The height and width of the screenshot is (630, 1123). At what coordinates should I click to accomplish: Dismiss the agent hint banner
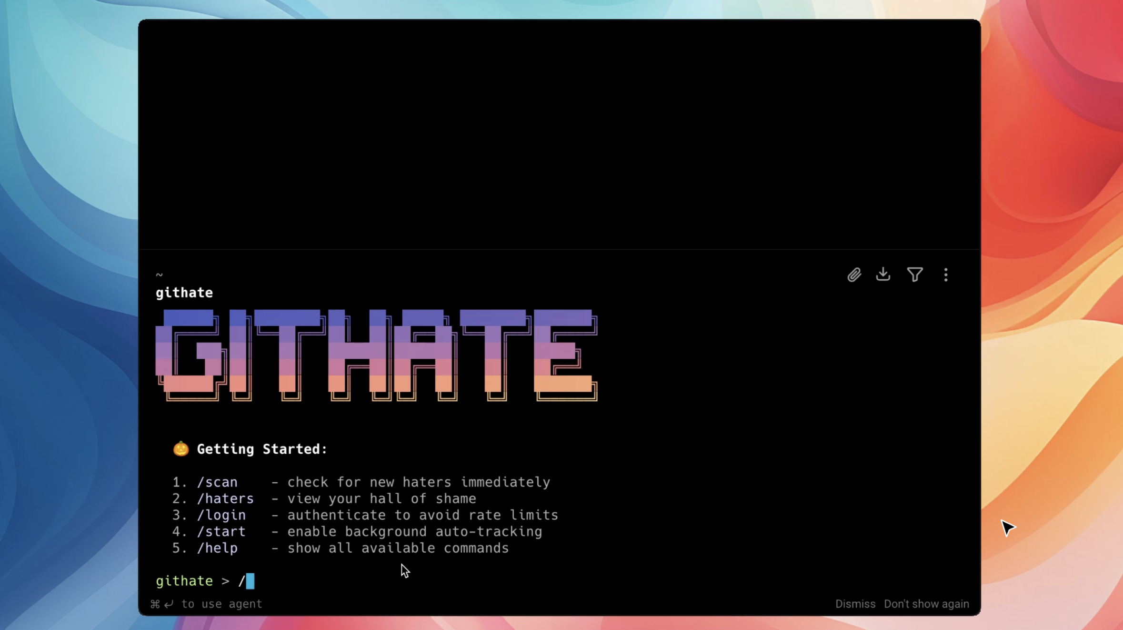(854, 603)
